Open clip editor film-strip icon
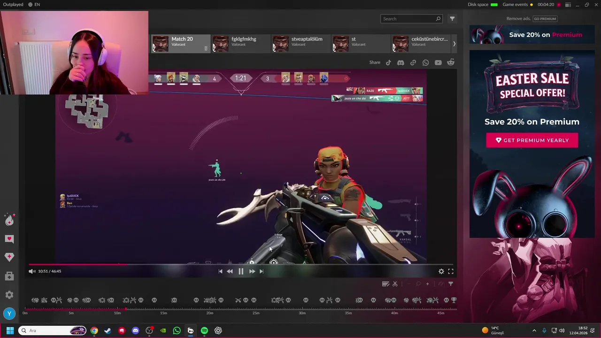 (385, 284)
